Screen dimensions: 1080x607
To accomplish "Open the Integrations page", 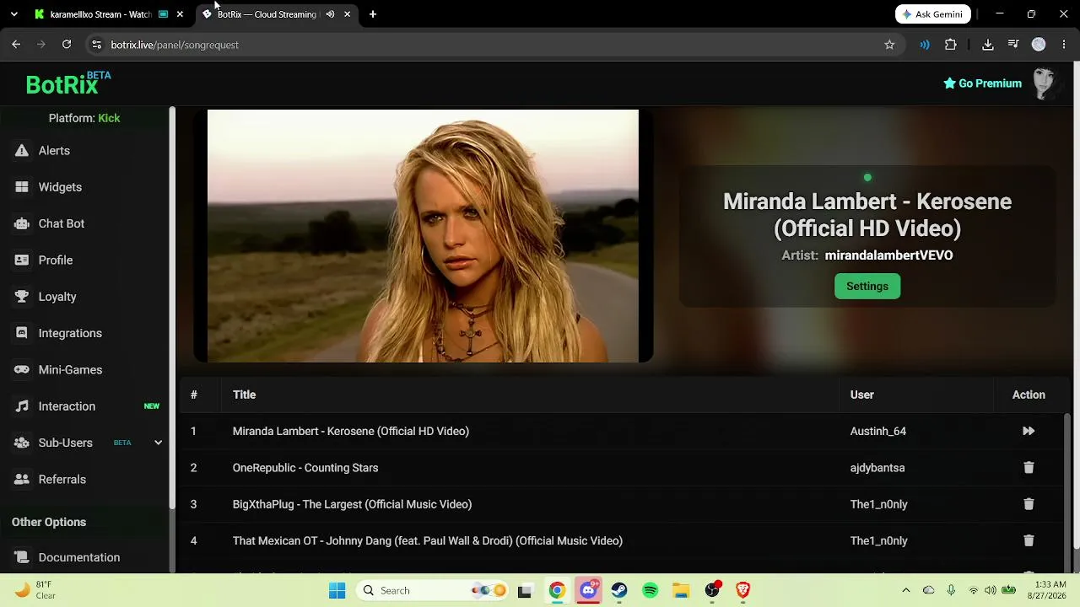I will 70,333.
